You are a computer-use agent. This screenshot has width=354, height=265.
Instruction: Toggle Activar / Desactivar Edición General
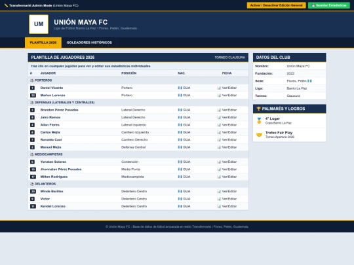pyautogui.click(x=277, y=5)
